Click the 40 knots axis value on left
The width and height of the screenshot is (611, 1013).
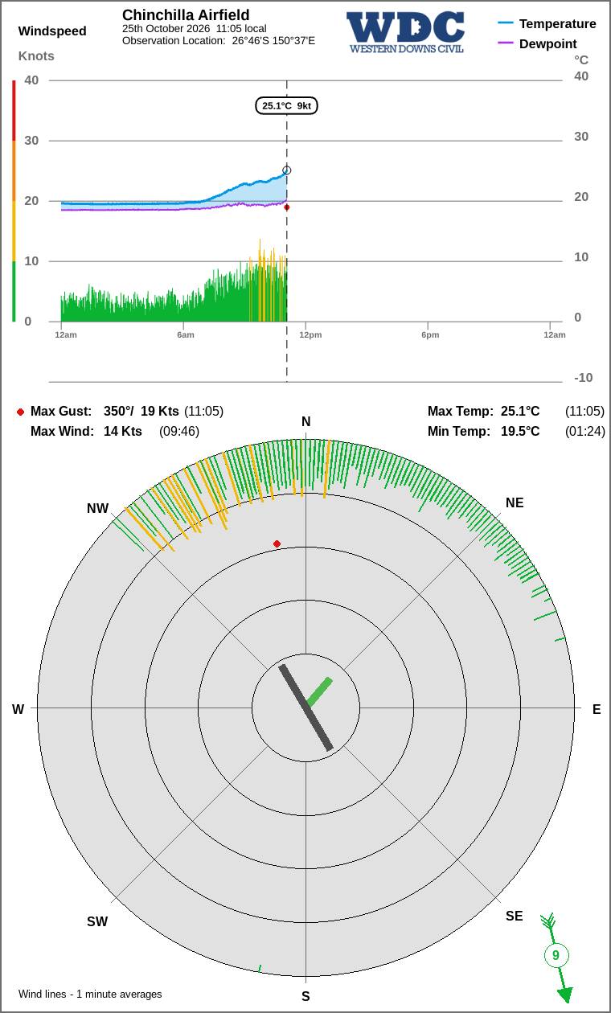point(31,80)
